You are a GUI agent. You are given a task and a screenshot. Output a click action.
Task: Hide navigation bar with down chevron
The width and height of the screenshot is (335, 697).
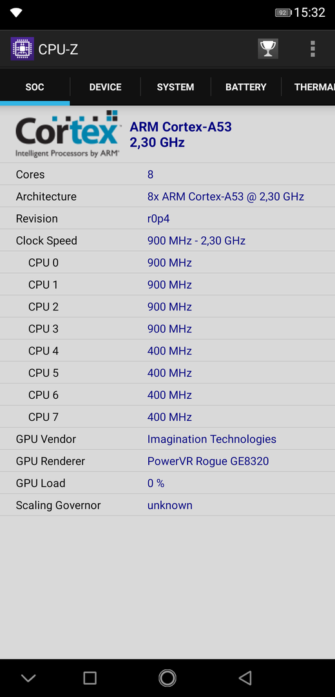[x=28, y=678]
